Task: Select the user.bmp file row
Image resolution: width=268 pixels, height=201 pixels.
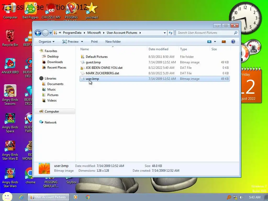Action: tap(154, 79)
